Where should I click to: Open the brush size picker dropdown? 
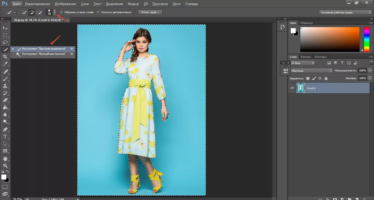[54, 12]
